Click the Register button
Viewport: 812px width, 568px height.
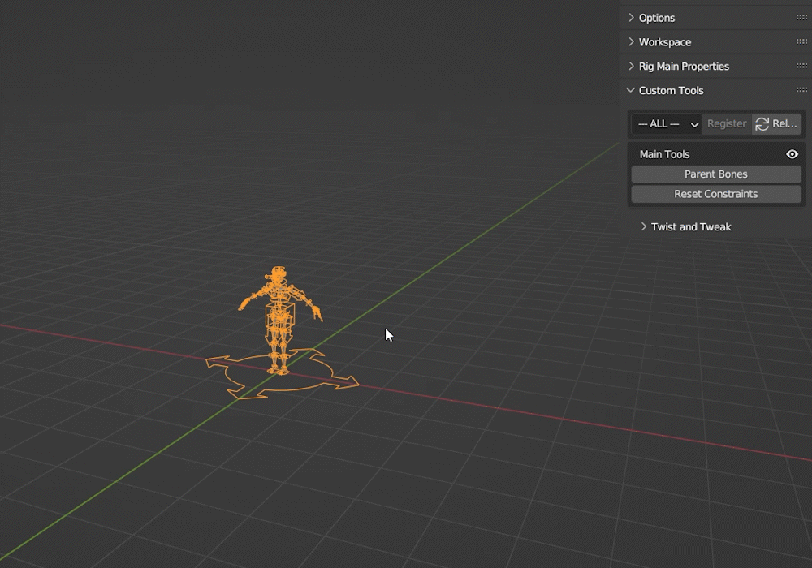click(727, 123)
